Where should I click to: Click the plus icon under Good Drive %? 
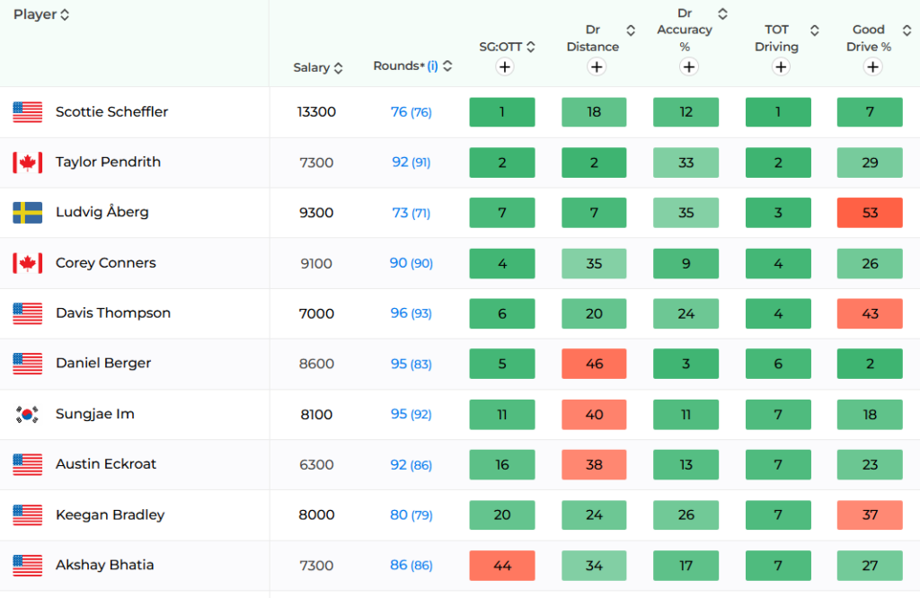873,66
